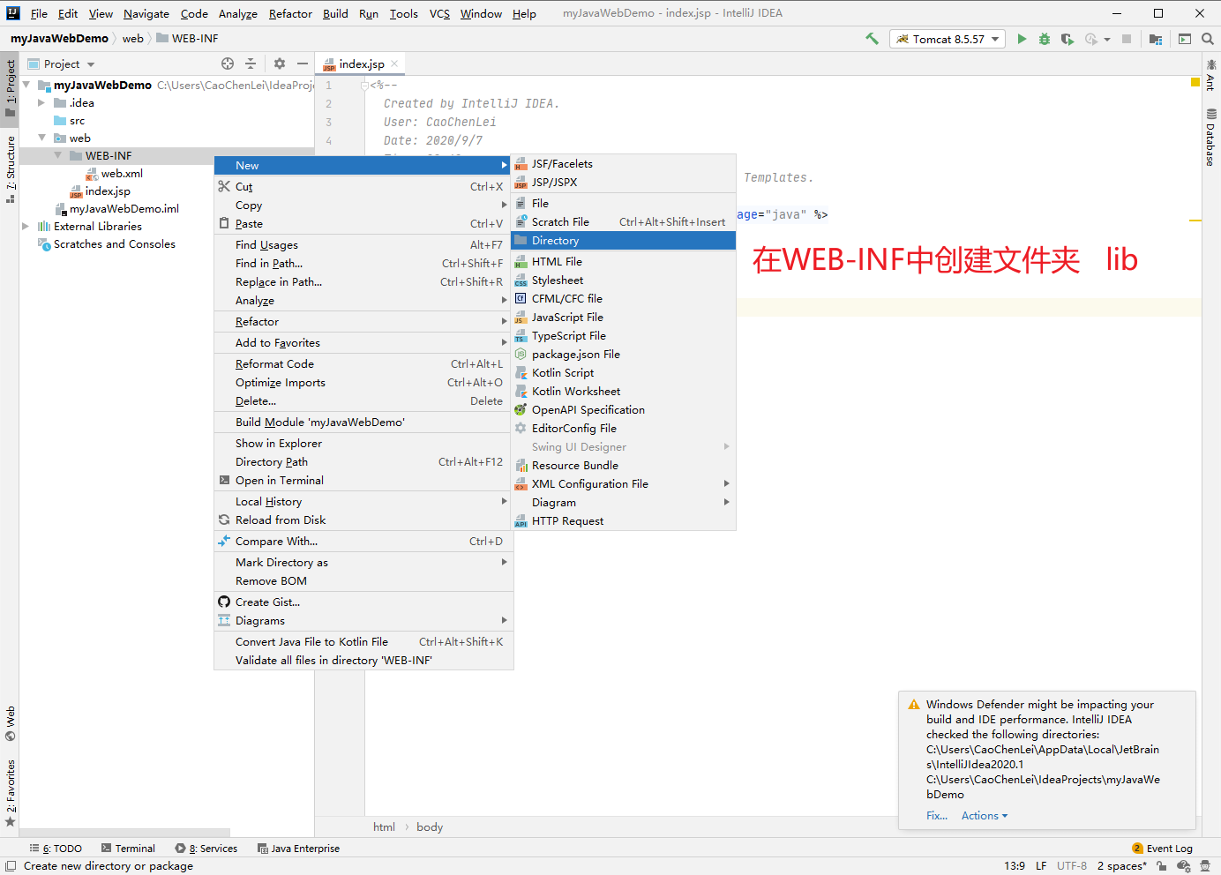Viewport: 1221px width, 875px height.
Task: Open the Web side tool window
Action: [10, 723]
